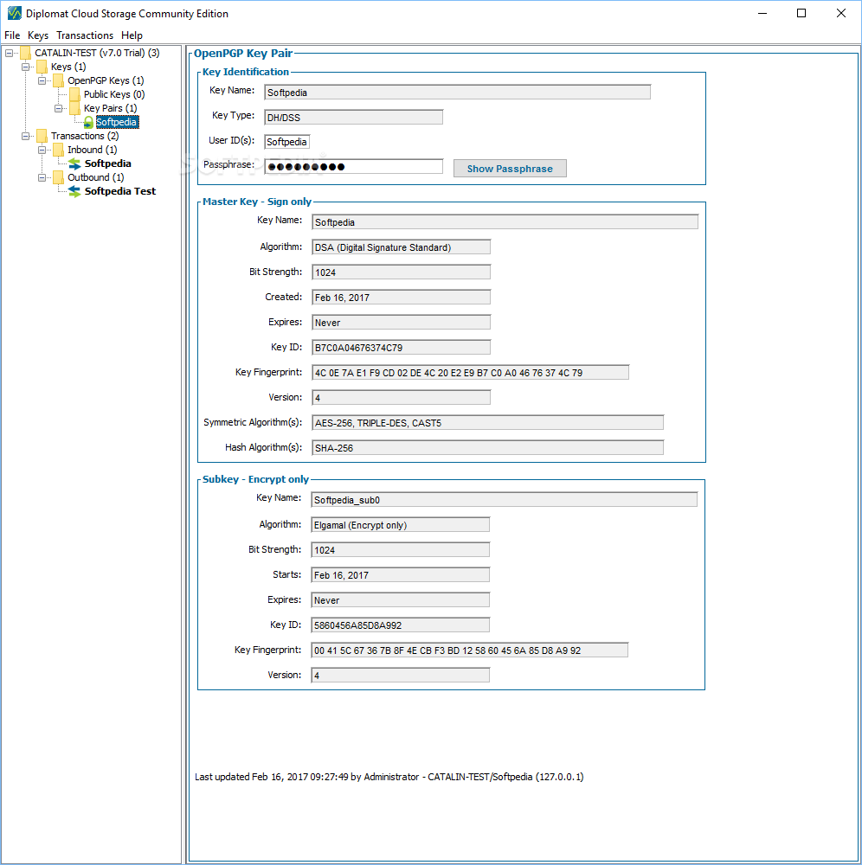
Task: Collapse the Transactions (2) tree node
Action: 25,136
